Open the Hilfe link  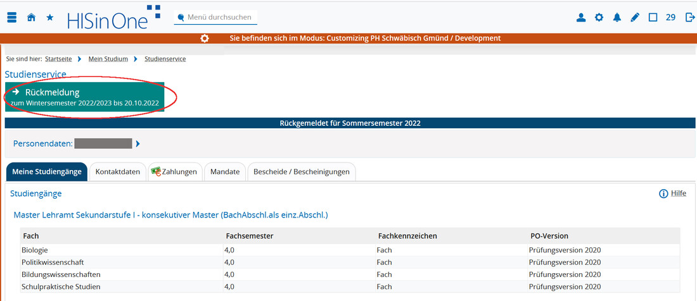678,193
